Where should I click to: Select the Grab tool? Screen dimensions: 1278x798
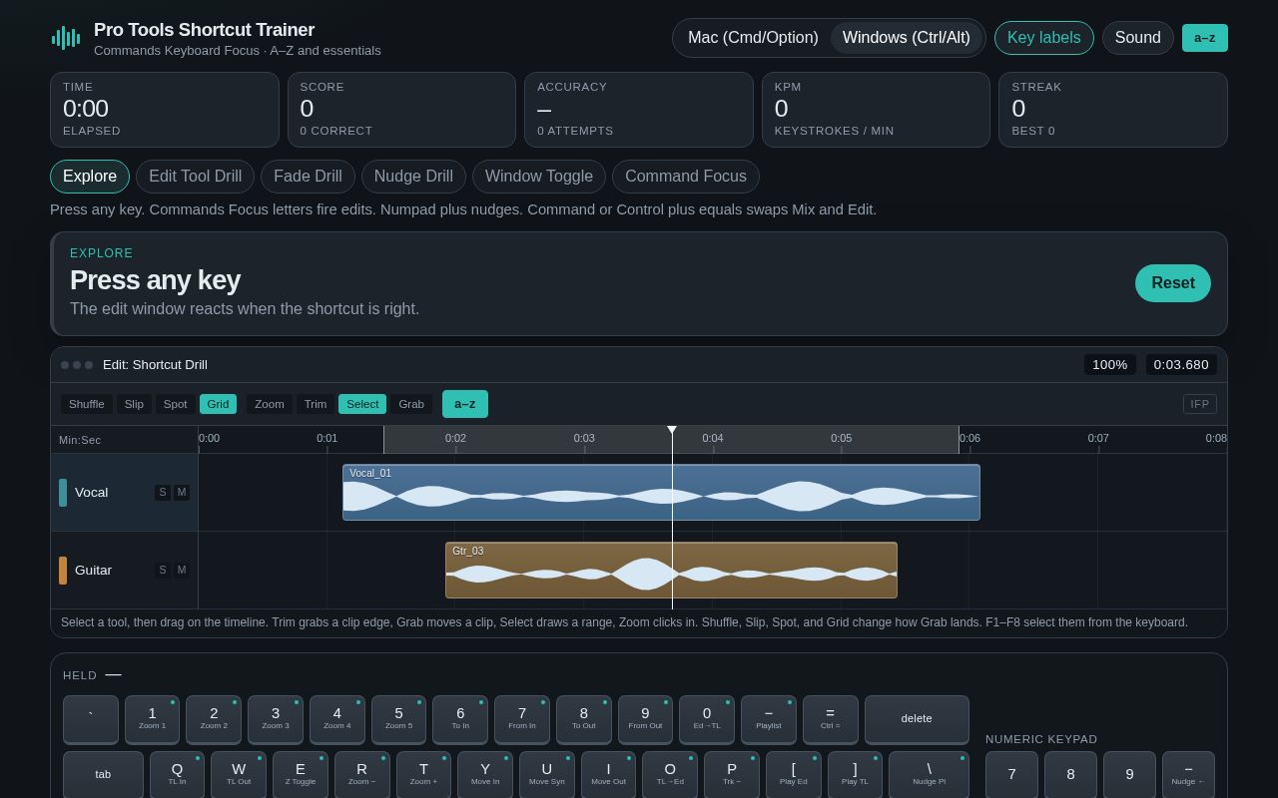tap(411, 404)
